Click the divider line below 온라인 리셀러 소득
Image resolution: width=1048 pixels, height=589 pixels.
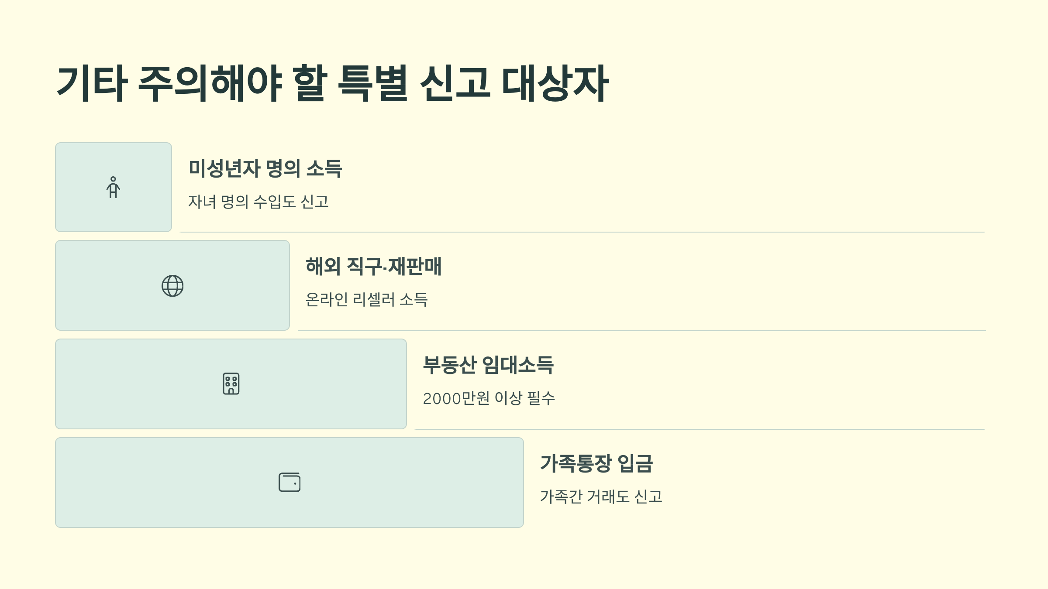pos(642,331)
